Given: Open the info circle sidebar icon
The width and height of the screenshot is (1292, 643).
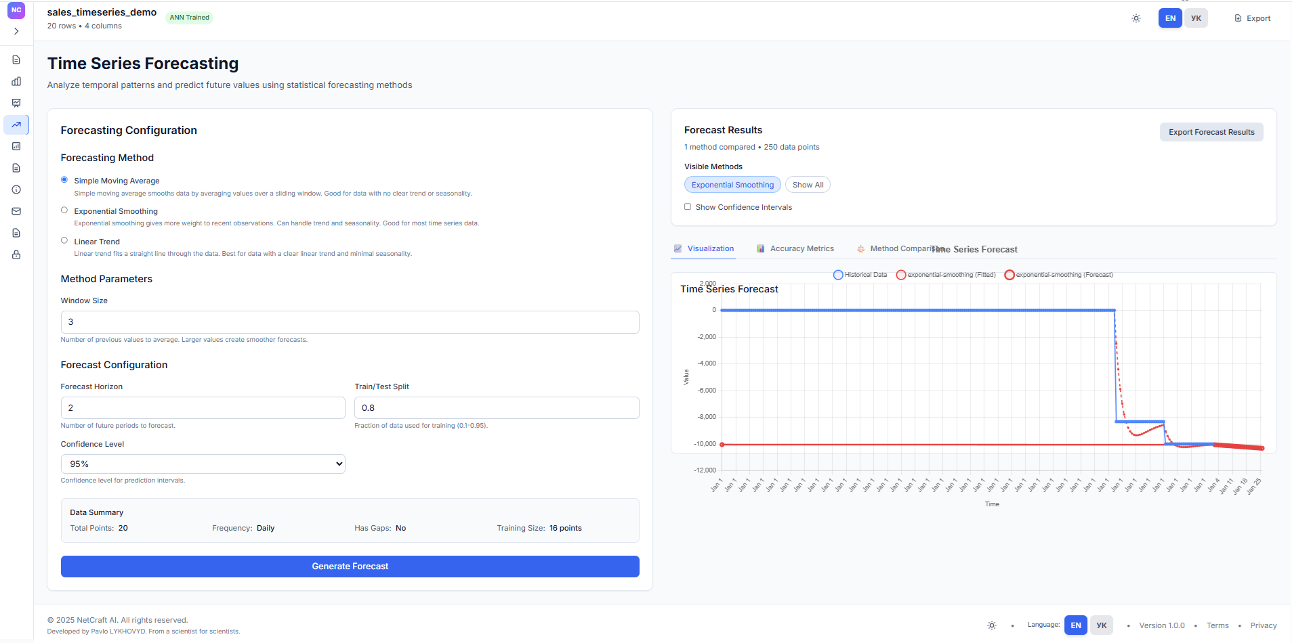Looking at the screenshot, I should point(16,190).
